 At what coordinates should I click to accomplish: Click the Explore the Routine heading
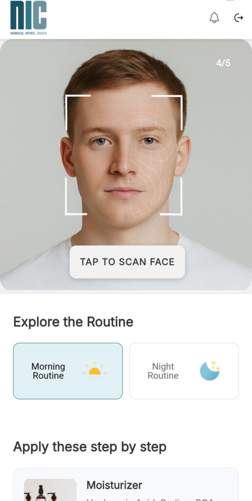coord(73,322)
